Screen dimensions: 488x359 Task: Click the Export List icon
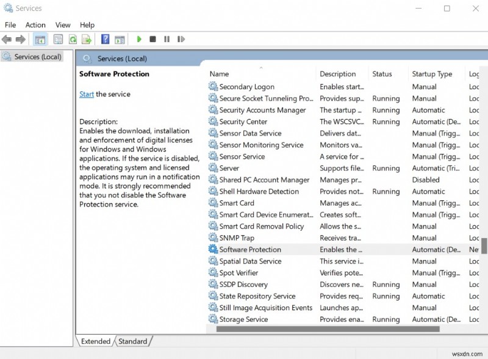click(x=87, y=40)
